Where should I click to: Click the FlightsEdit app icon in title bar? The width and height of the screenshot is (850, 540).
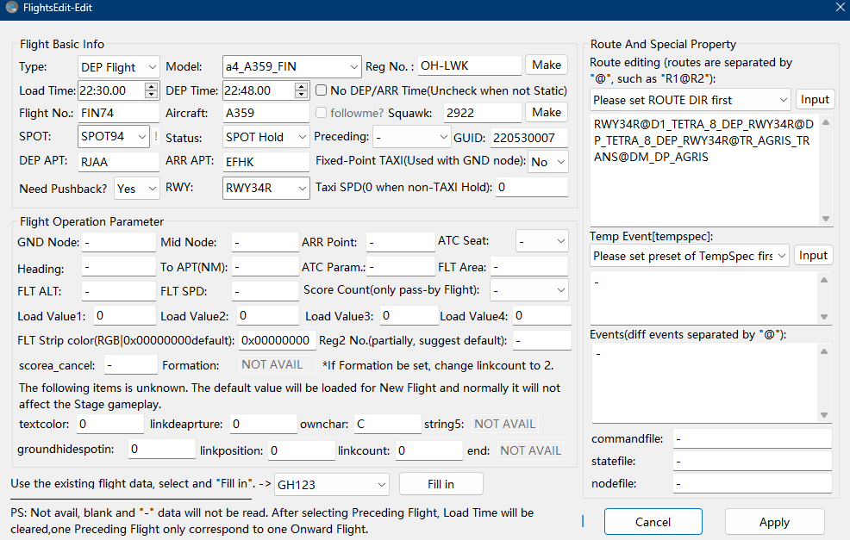coord(11,9)
